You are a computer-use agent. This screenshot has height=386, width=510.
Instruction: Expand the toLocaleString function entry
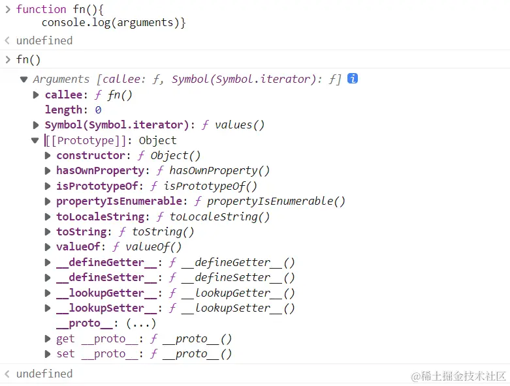(48, 216)
